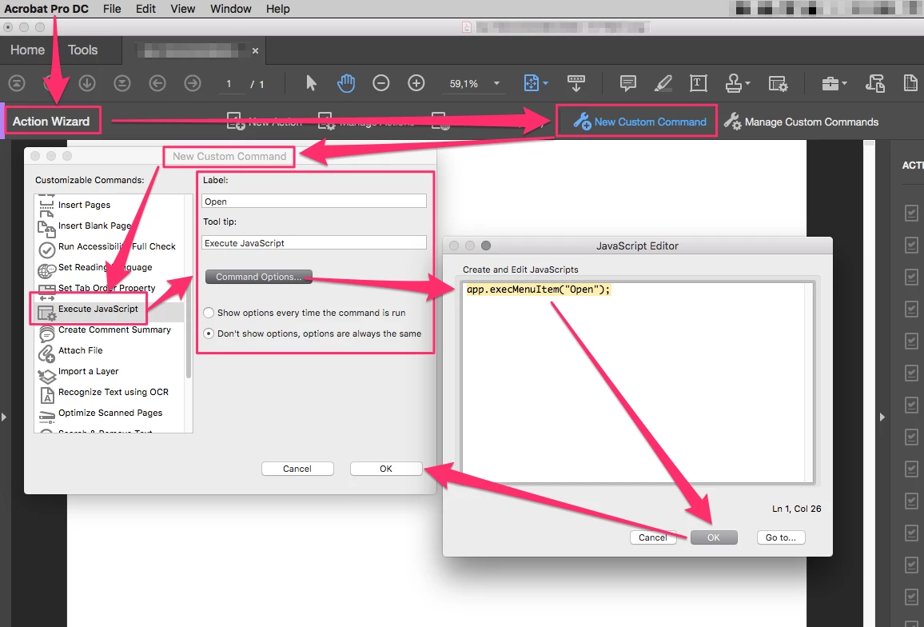The image size is (924, 627).
Task: Click the Stamp tool icon
Action: coord(734,83)
